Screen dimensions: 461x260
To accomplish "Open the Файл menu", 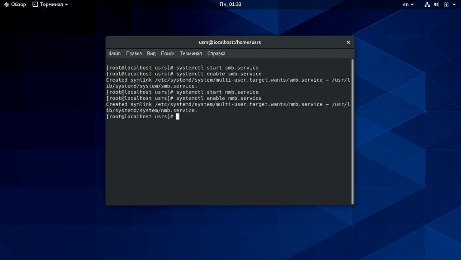I will point(114,53).
